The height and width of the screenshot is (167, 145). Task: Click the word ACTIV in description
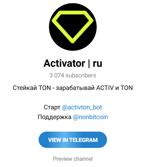click(x=105, y=88)
